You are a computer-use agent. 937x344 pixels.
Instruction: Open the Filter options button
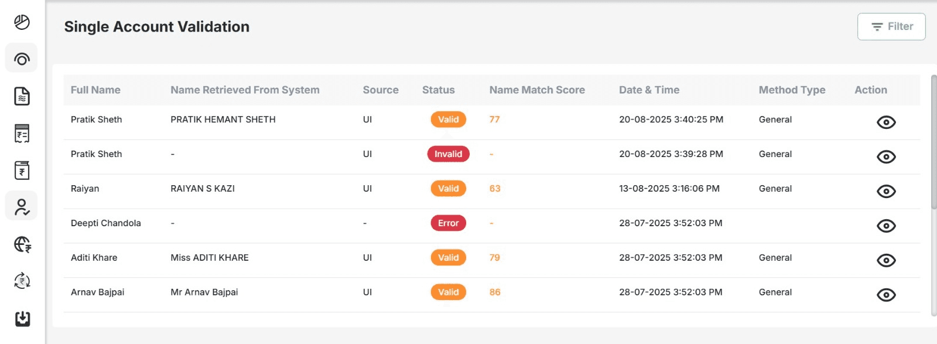[x=891, y=26]
